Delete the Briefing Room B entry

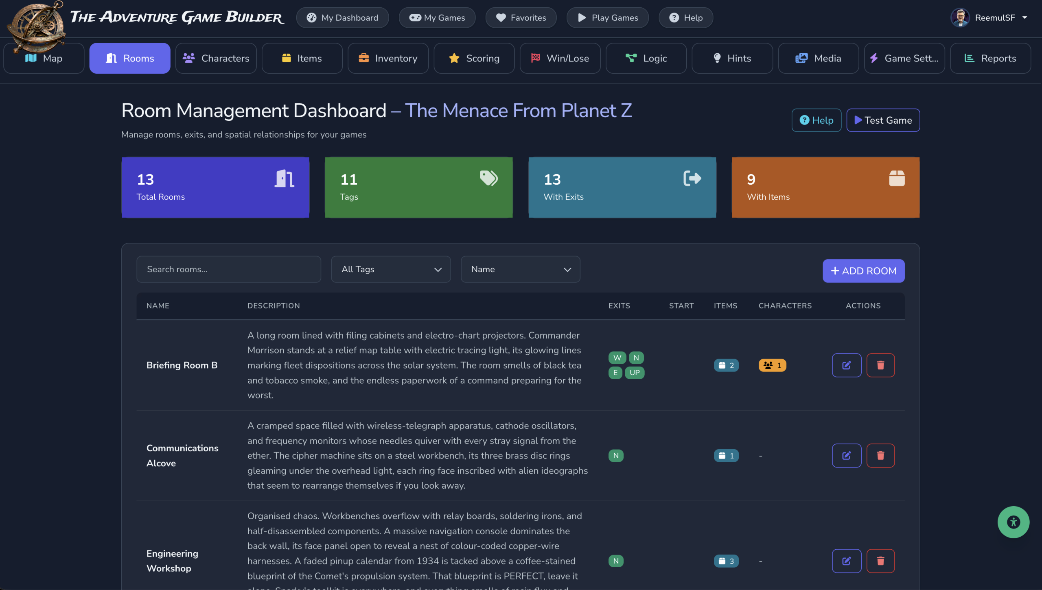click(x=880, y=365)
